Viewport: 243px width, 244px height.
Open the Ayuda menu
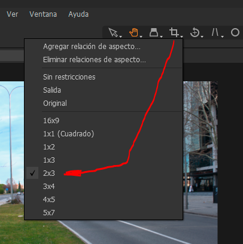click(x=78, y=14)
